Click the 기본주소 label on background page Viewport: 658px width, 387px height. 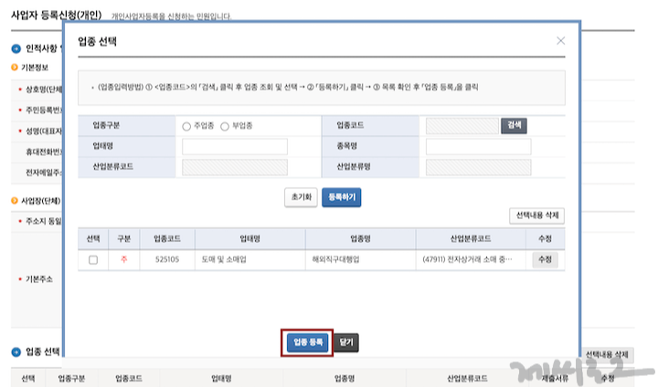[39, 279]
